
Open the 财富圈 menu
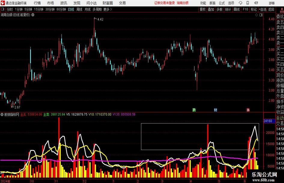click(108, 3)
